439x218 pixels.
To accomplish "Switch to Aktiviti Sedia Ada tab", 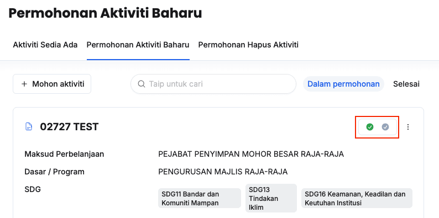I will [x=45, y=45].
